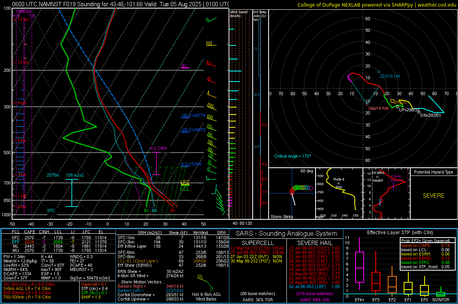Click the 346/14 RM hodograph label

click(x=378, y=108)
